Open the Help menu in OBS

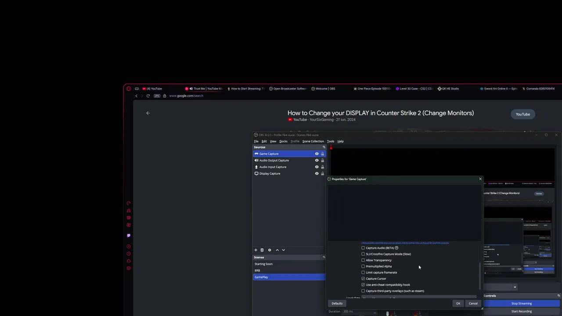(340, 141)
